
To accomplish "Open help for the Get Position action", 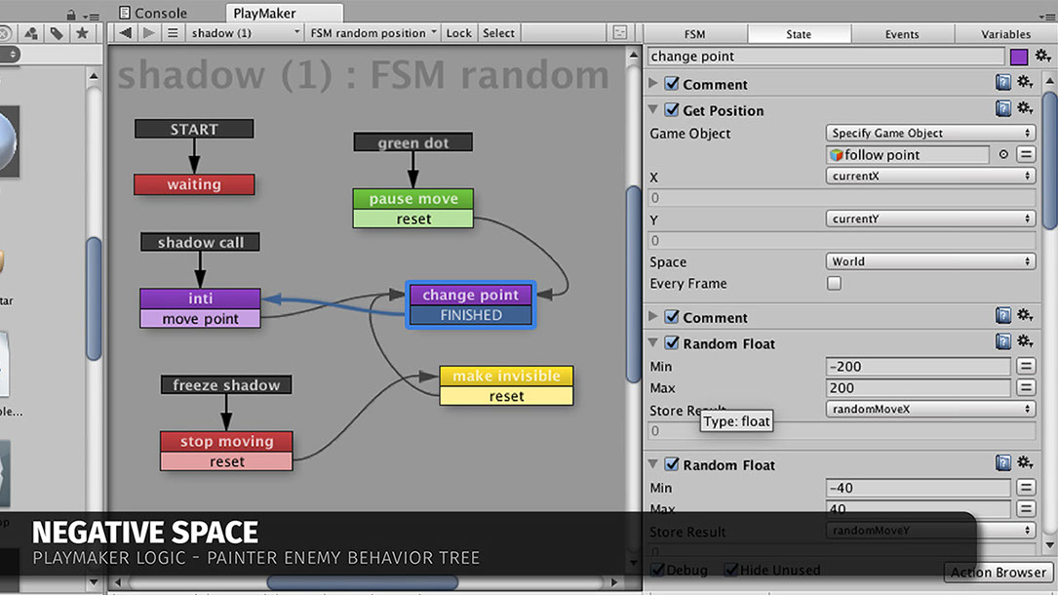I will (1002, 109).
